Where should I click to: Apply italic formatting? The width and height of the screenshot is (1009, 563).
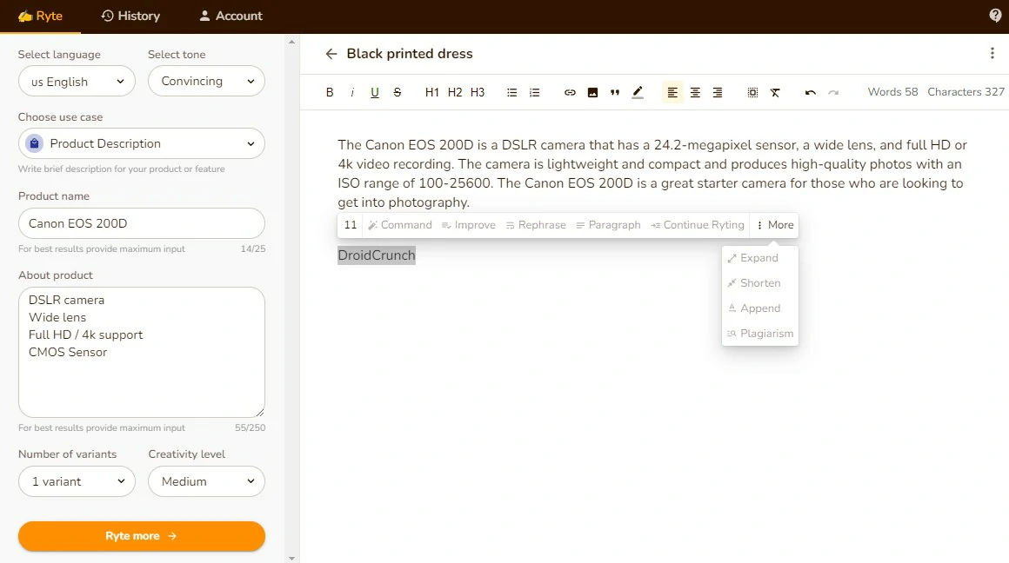(352, 93)
